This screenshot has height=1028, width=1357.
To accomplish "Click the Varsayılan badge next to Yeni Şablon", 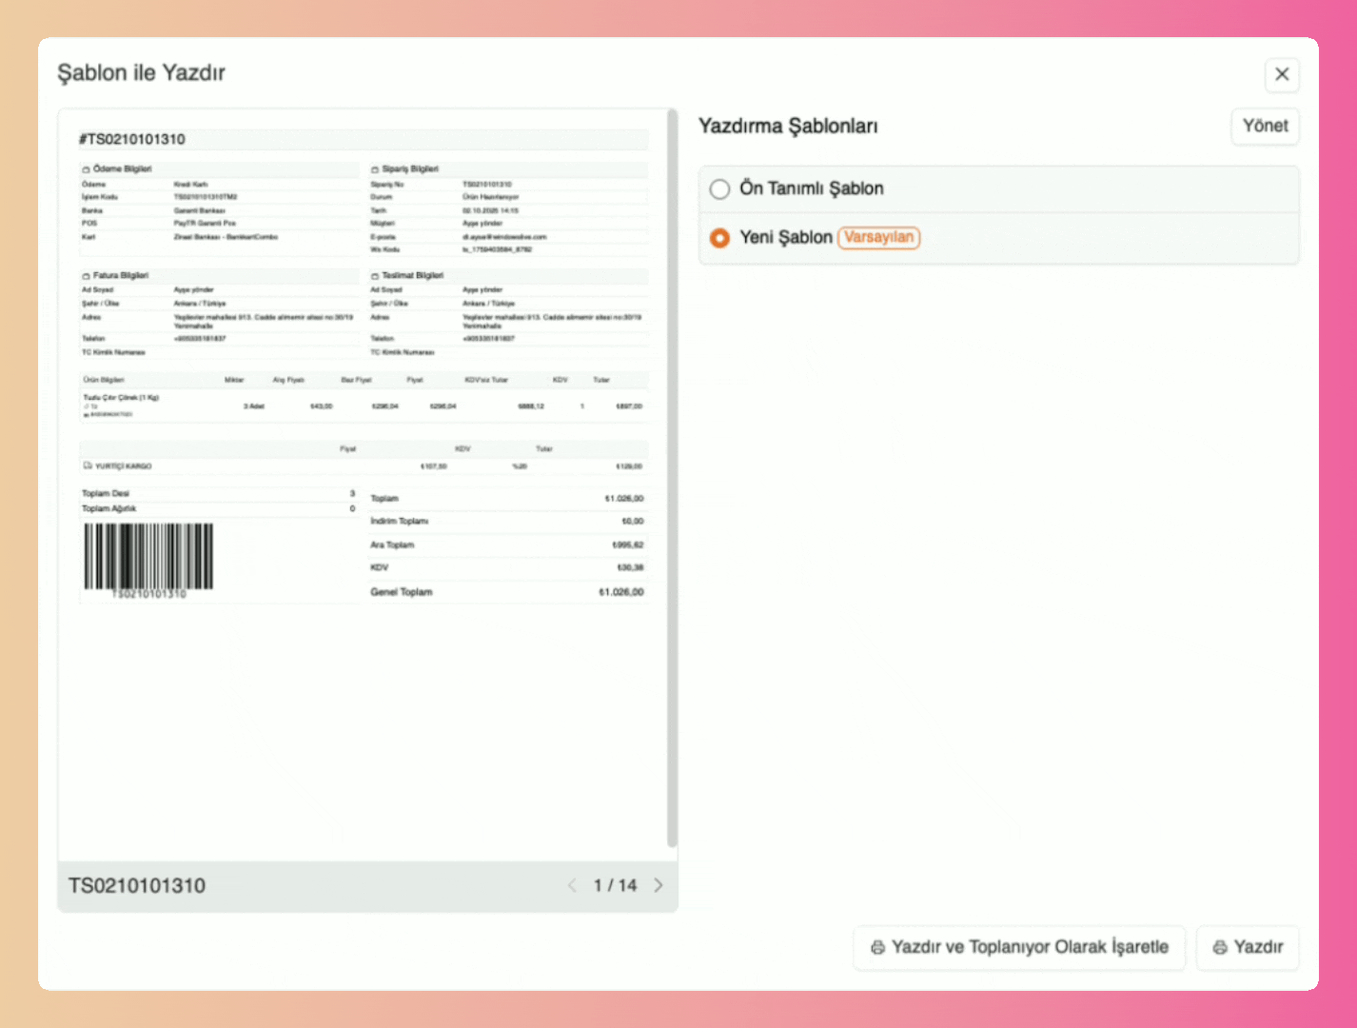I will click(x=878, y=238).
